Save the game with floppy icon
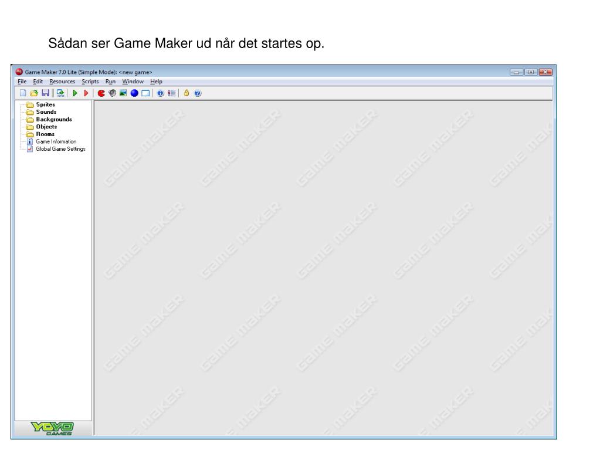 point(46,93)
